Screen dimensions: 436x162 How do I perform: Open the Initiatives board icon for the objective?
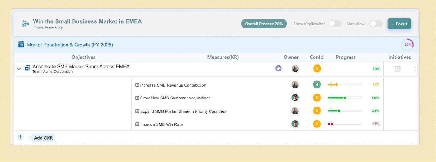pos(397,69)
